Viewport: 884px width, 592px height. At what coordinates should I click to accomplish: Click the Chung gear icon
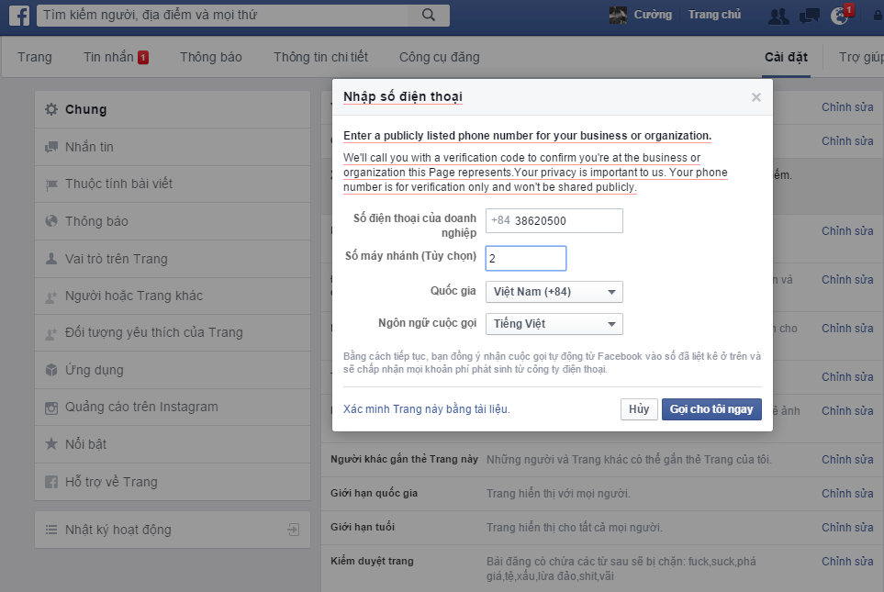pyautogui.click(x=51, y=109)
